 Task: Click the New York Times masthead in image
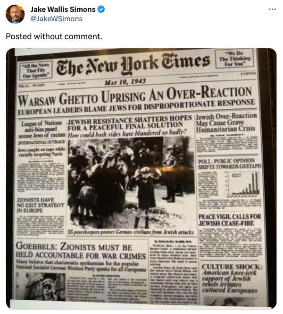133,64
